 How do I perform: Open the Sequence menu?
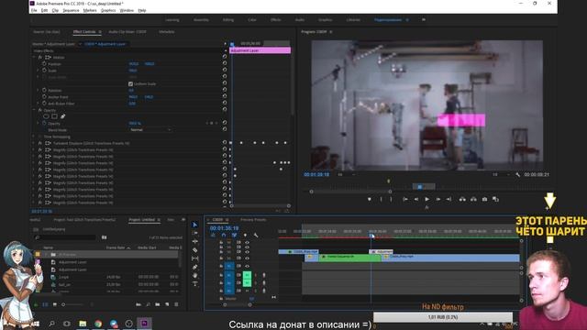pyautogui.click(x=71, y=10)
